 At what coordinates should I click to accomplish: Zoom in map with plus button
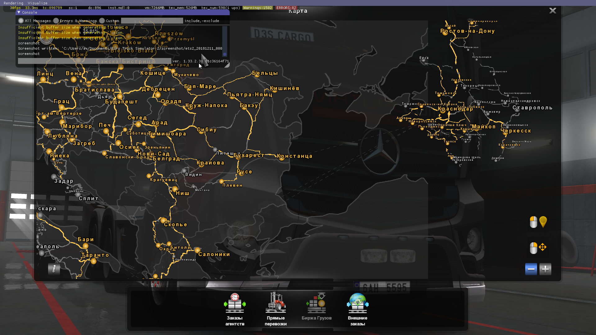(545, 269)
